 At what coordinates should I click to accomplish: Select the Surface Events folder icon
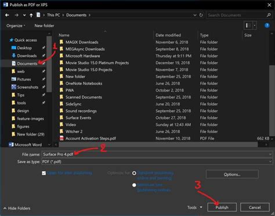tap(61, 118)
